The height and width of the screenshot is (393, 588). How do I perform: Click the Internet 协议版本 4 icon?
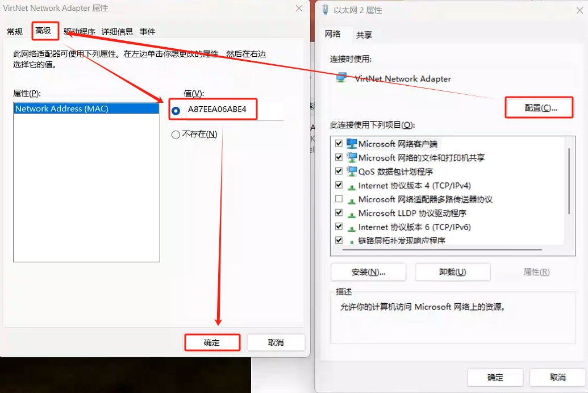(x=352, y=186)
